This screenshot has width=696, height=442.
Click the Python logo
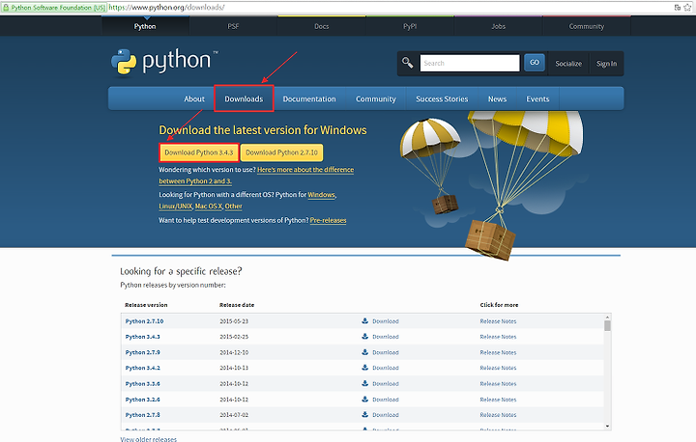click(x=164, y=62)
